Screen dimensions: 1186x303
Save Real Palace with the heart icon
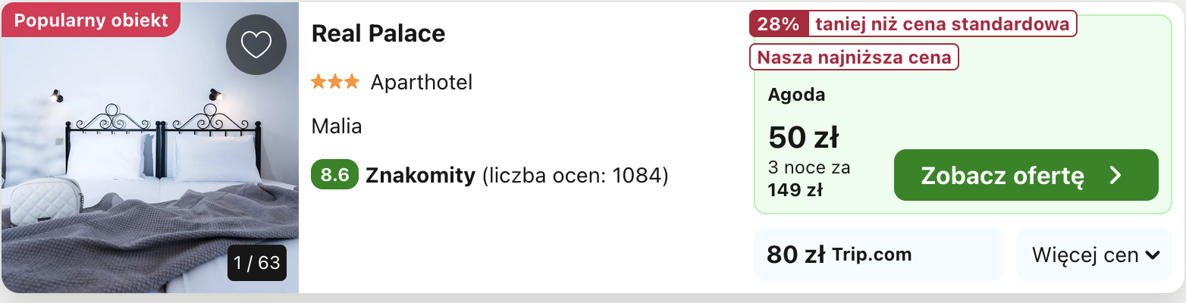point(256,45)
